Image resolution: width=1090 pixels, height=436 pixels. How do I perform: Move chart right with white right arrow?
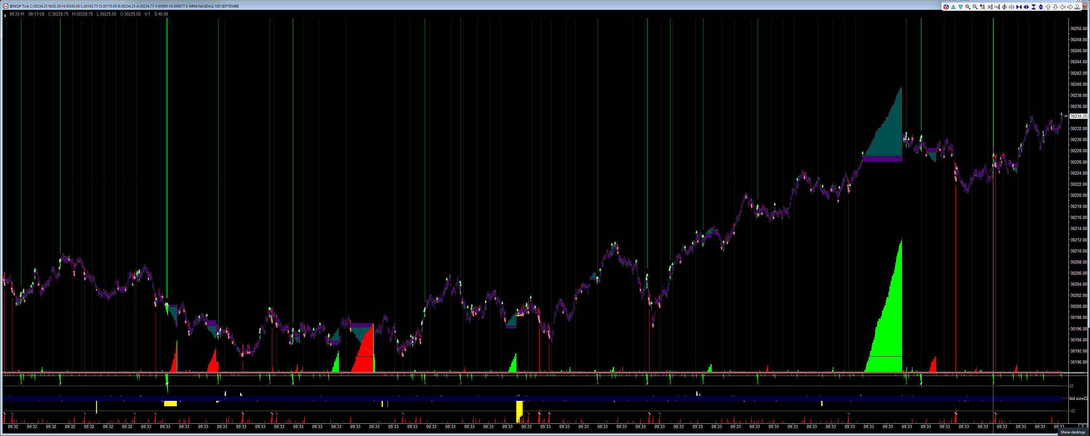click(1070, 7)
